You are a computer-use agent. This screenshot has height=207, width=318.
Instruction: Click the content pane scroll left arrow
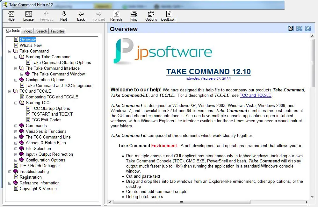tap(110, 202)
